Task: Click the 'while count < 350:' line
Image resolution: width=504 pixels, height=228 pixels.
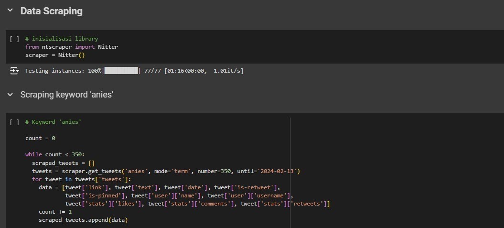Action: (x=55, y=154)
